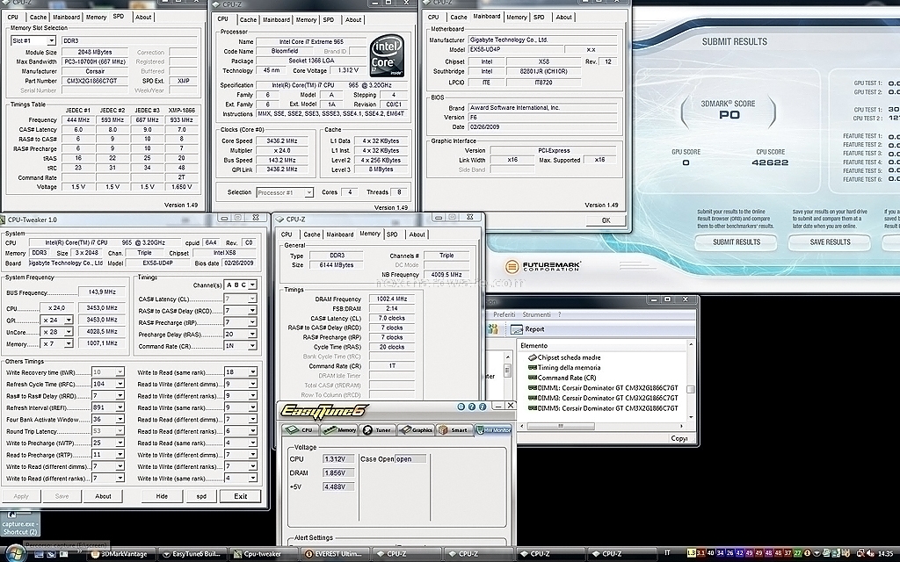Click the Futuremark Corporation logo
The image size is (900, 562).
point(543,267)
